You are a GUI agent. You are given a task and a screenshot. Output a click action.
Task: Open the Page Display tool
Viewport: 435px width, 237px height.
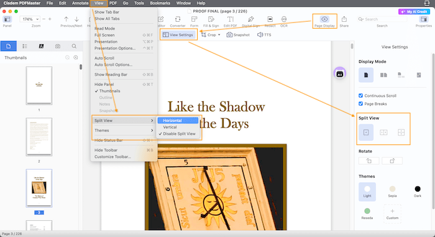[x=324, y=21]
